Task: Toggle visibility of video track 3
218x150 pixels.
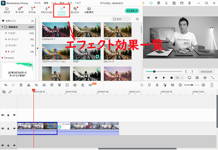Action: (14, 115)
